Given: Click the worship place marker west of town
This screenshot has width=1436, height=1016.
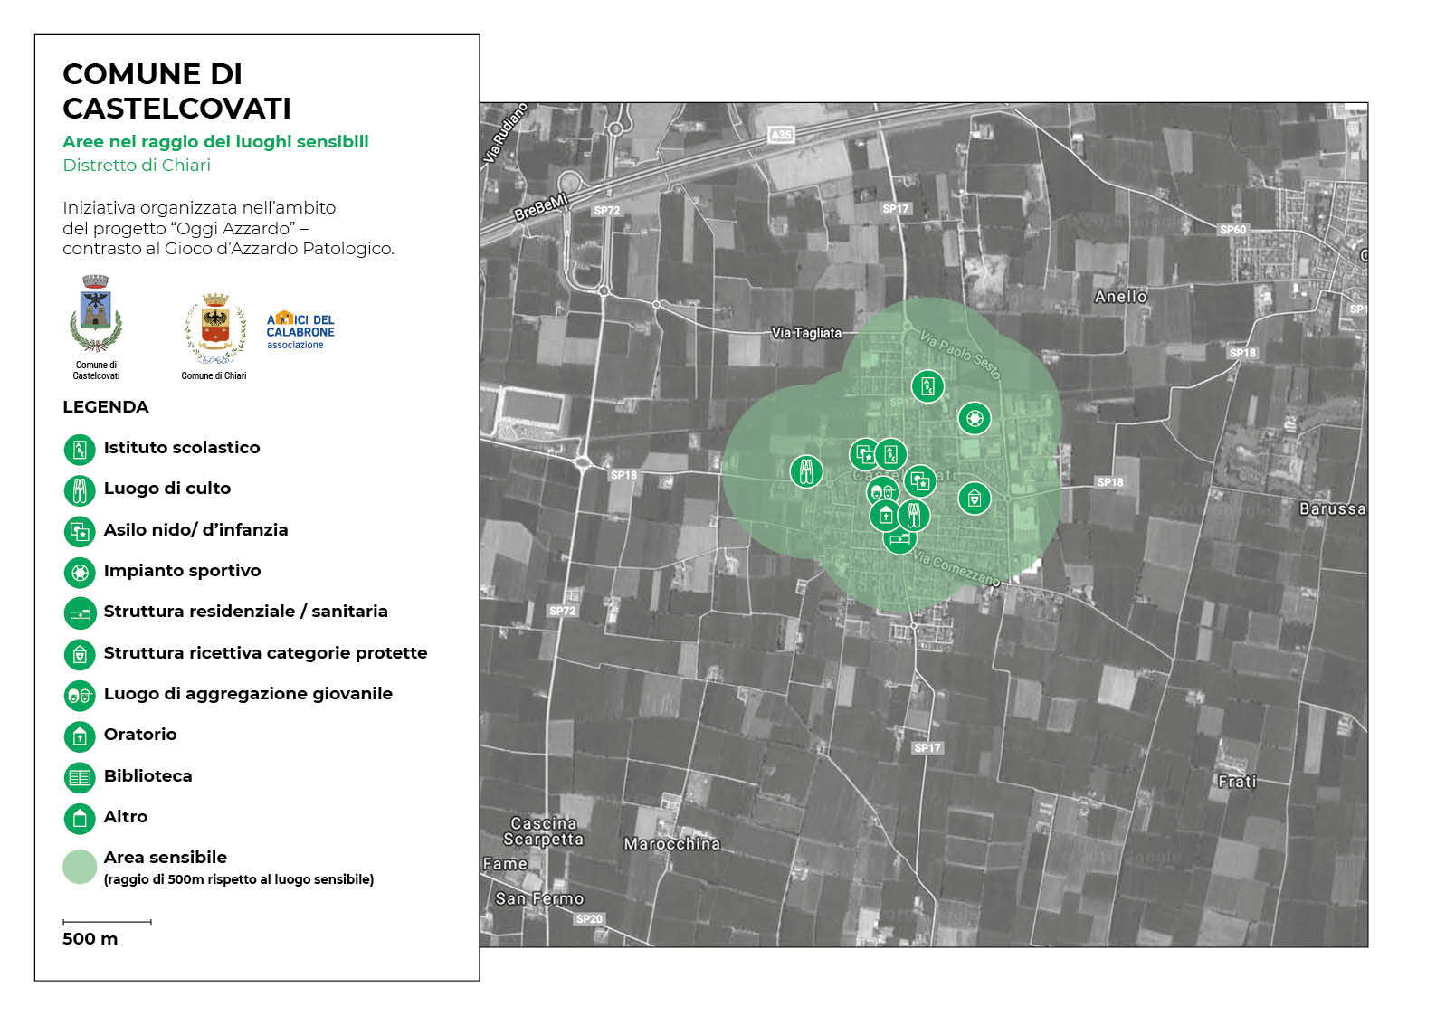Looking at the screenshot, I should (x=806, y=470).
